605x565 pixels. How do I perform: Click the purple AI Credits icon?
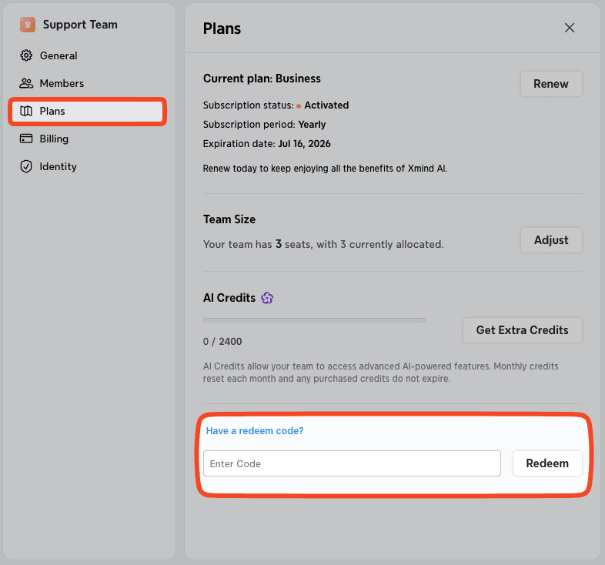tap(267, 298)
